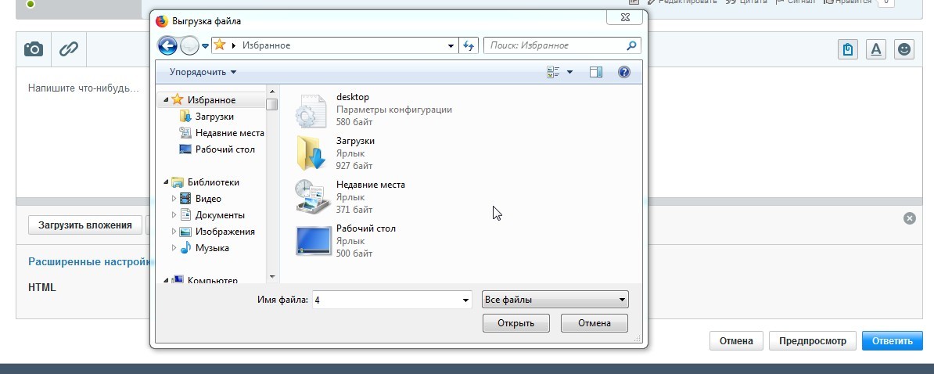The image size is (934, 374).
Task: Expand the 'Видео' library tree node
Action: 174,199
